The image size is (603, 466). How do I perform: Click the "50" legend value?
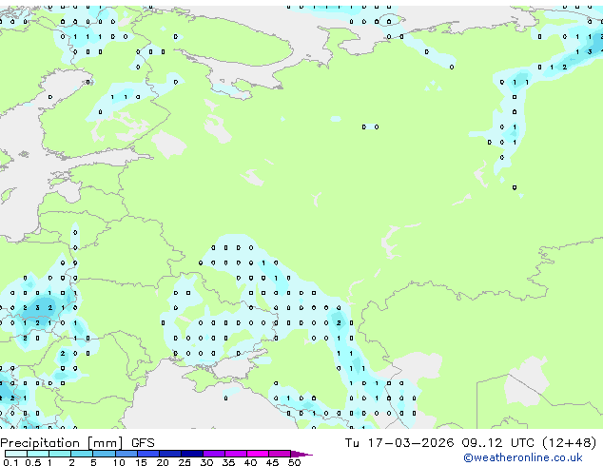click(x=294, y=462)
